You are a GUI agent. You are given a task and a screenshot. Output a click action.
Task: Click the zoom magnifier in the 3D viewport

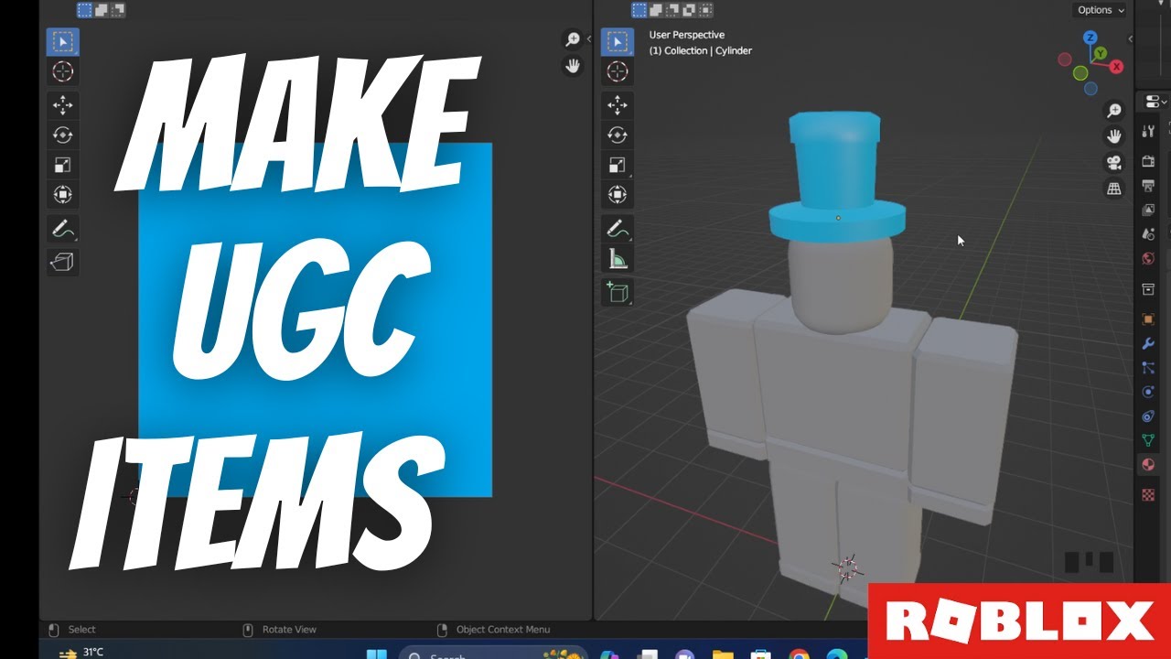[x=1113, y=111]
